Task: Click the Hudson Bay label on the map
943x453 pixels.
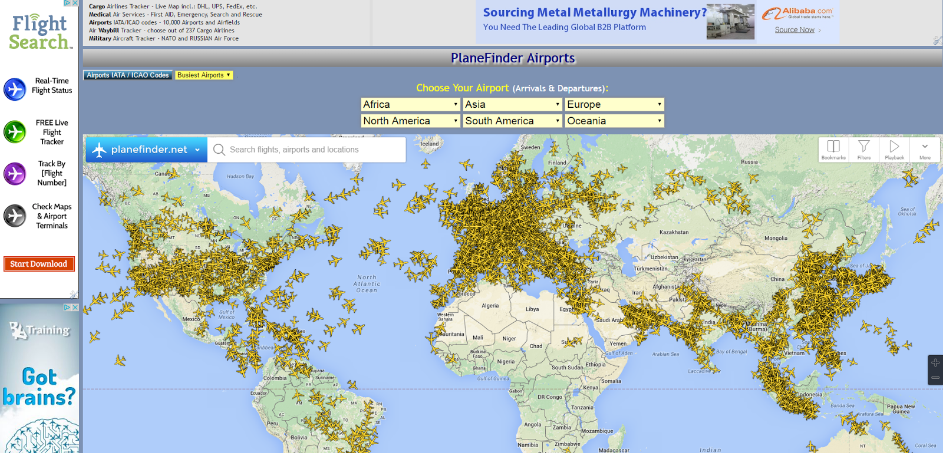Action: tap(240, 176)
